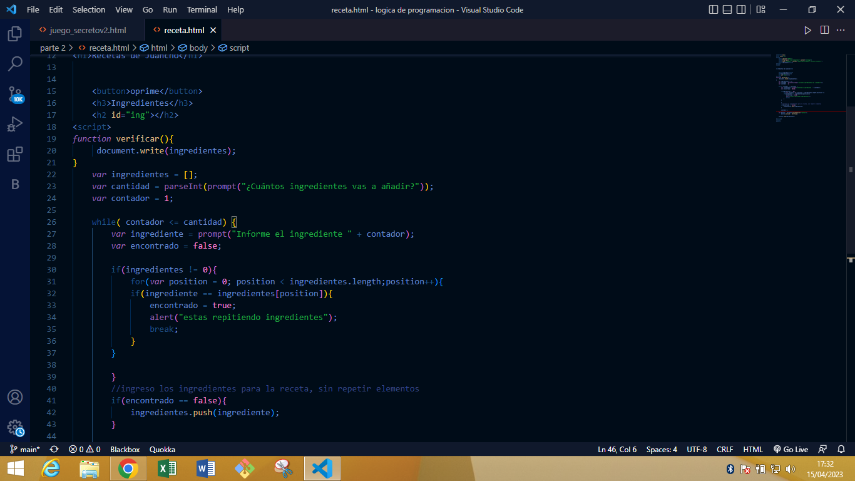Open the Terminal menu
This screenshot has width=855, height=481.
(x=202, y=9)
